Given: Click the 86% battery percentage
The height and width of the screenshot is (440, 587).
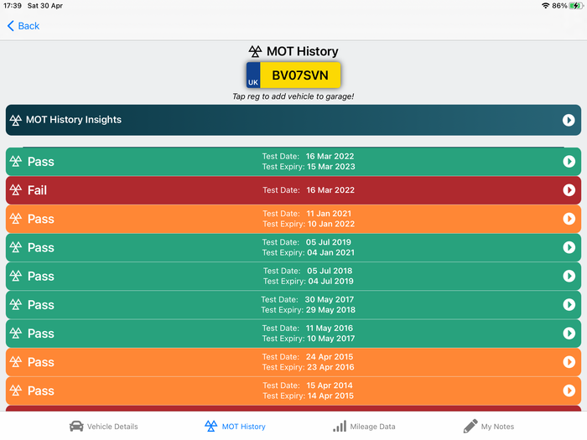Looking at the screenshot, I should [x=559, y=6].
